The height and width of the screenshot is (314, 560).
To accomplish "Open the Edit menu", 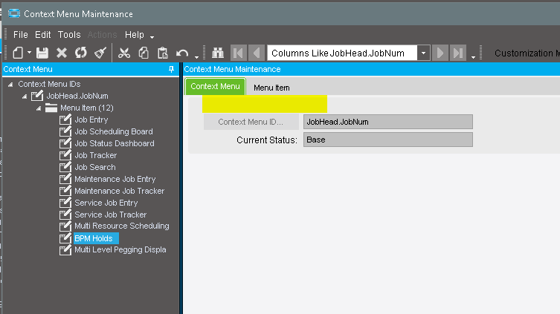I will click(x=43, y=35).
